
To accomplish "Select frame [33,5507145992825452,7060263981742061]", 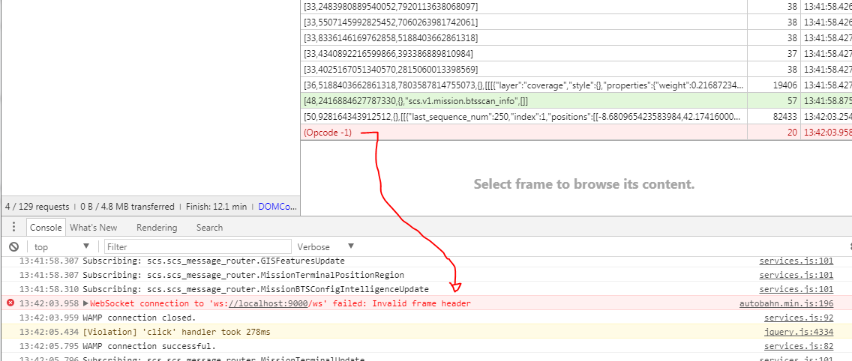I will click(576, 22).
